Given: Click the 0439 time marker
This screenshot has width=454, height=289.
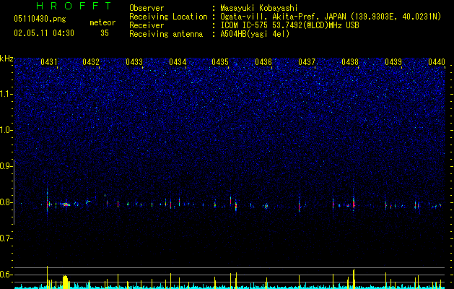Looking at the screenshot, I should (393, 62).
